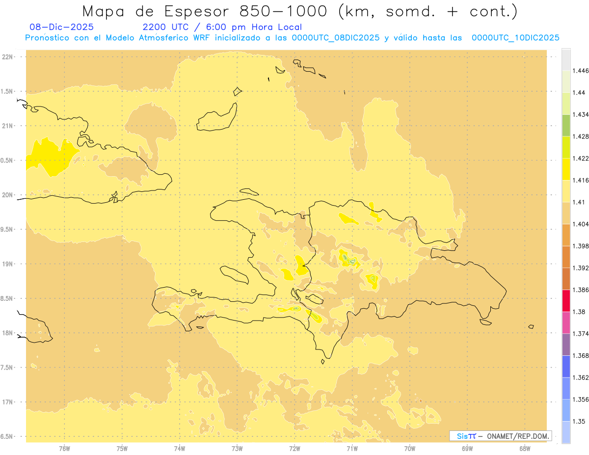Click the 1.368 colorbar value

point(580,355)
